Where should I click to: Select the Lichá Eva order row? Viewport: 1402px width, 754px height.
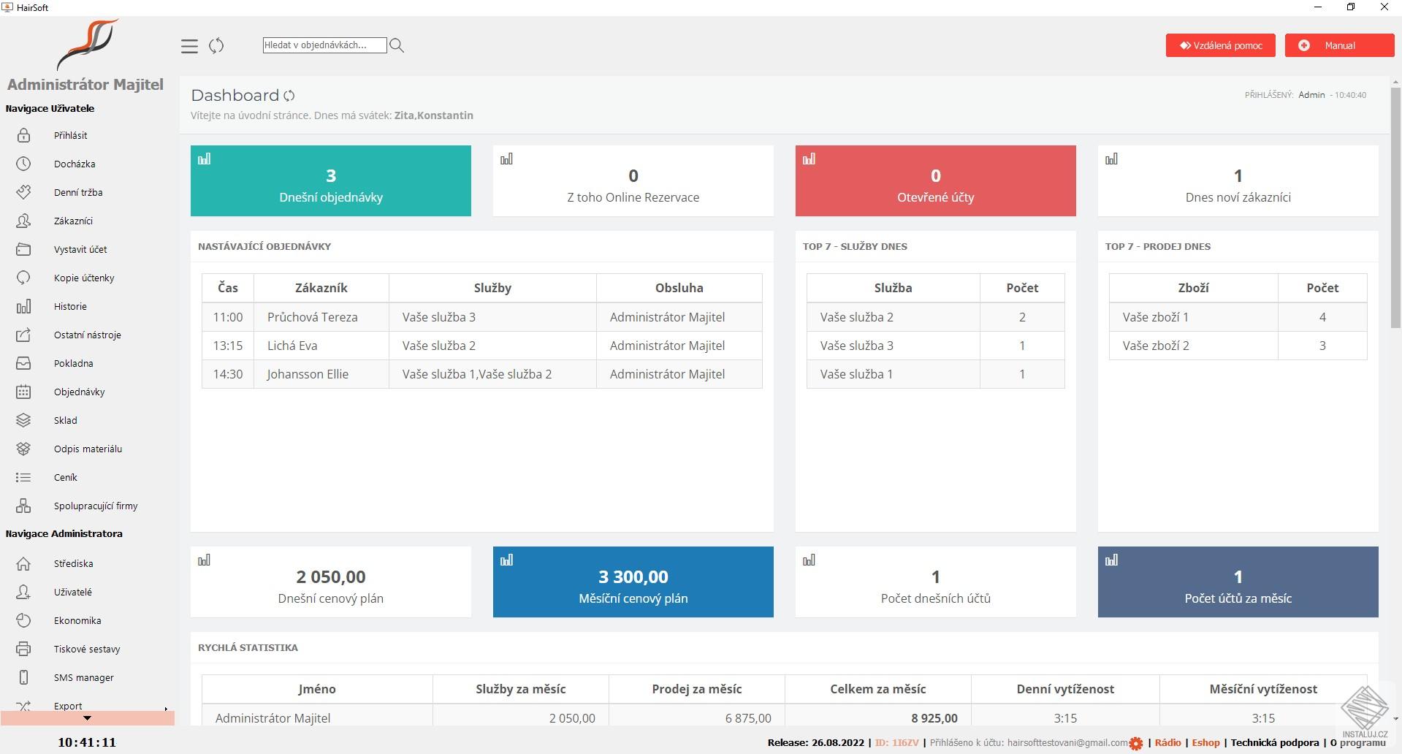[x=482, y=346]
